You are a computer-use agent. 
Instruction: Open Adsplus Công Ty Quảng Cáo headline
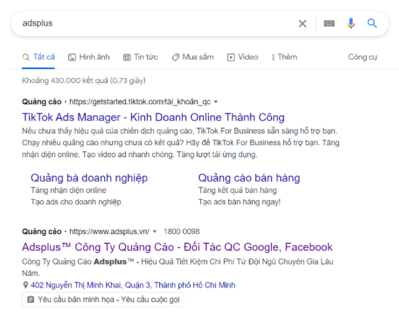177,247
